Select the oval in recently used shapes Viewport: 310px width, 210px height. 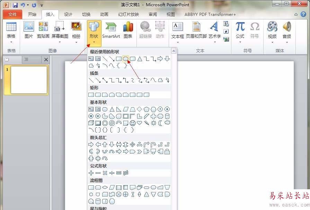click(125, 59)
